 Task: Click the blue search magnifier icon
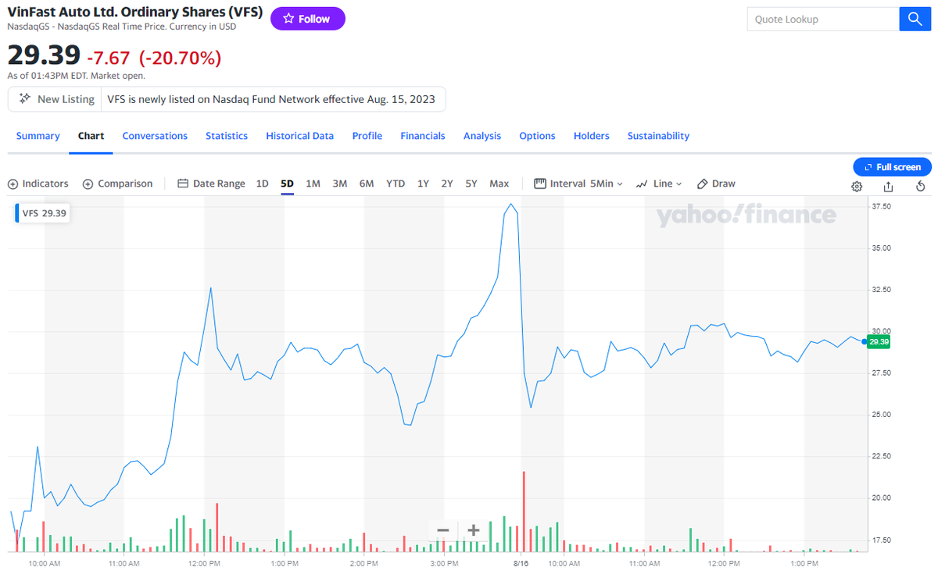[x=915, y=19]
